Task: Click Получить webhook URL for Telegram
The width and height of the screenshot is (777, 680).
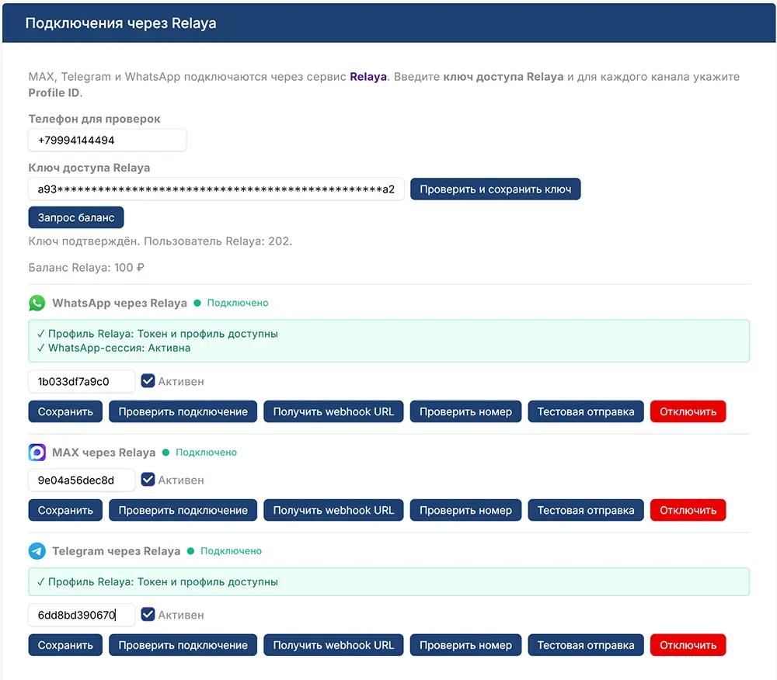Action: coord(333,645)
